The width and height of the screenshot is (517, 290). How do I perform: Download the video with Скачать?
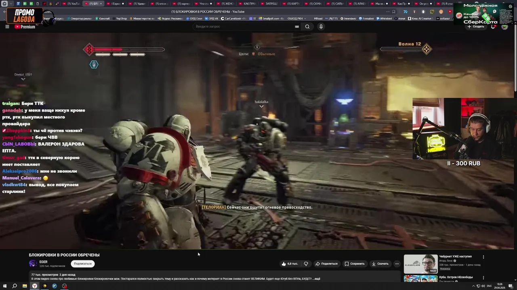pyautogui.click(x=380, y=264)
